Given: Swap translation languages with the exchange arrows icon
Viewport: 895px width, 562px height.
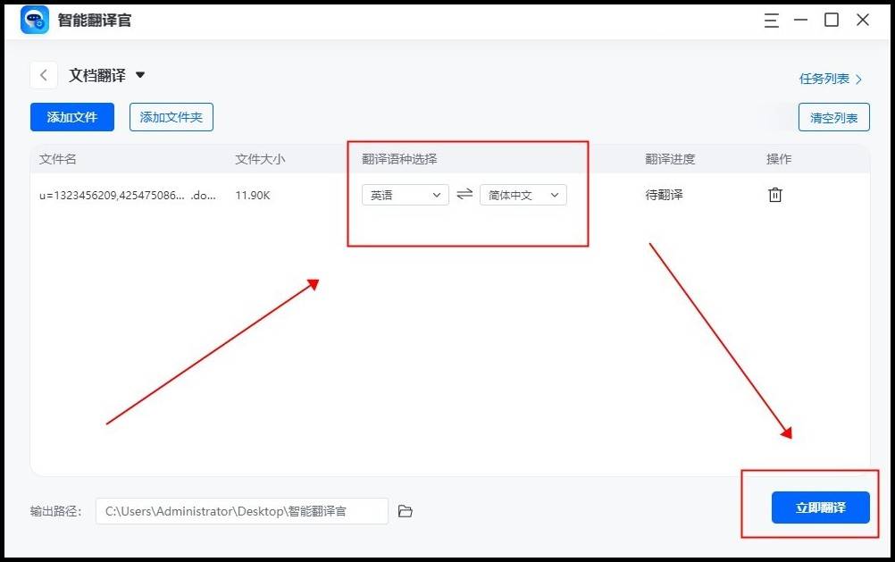Looking at the screenshot, I should (x=464, y=194).
